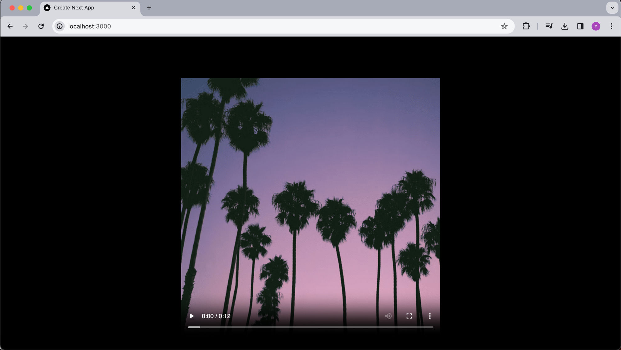Play the palm tree video
Image resolution: width=621 pixels, height=350 pixels.
pos(192,316)
